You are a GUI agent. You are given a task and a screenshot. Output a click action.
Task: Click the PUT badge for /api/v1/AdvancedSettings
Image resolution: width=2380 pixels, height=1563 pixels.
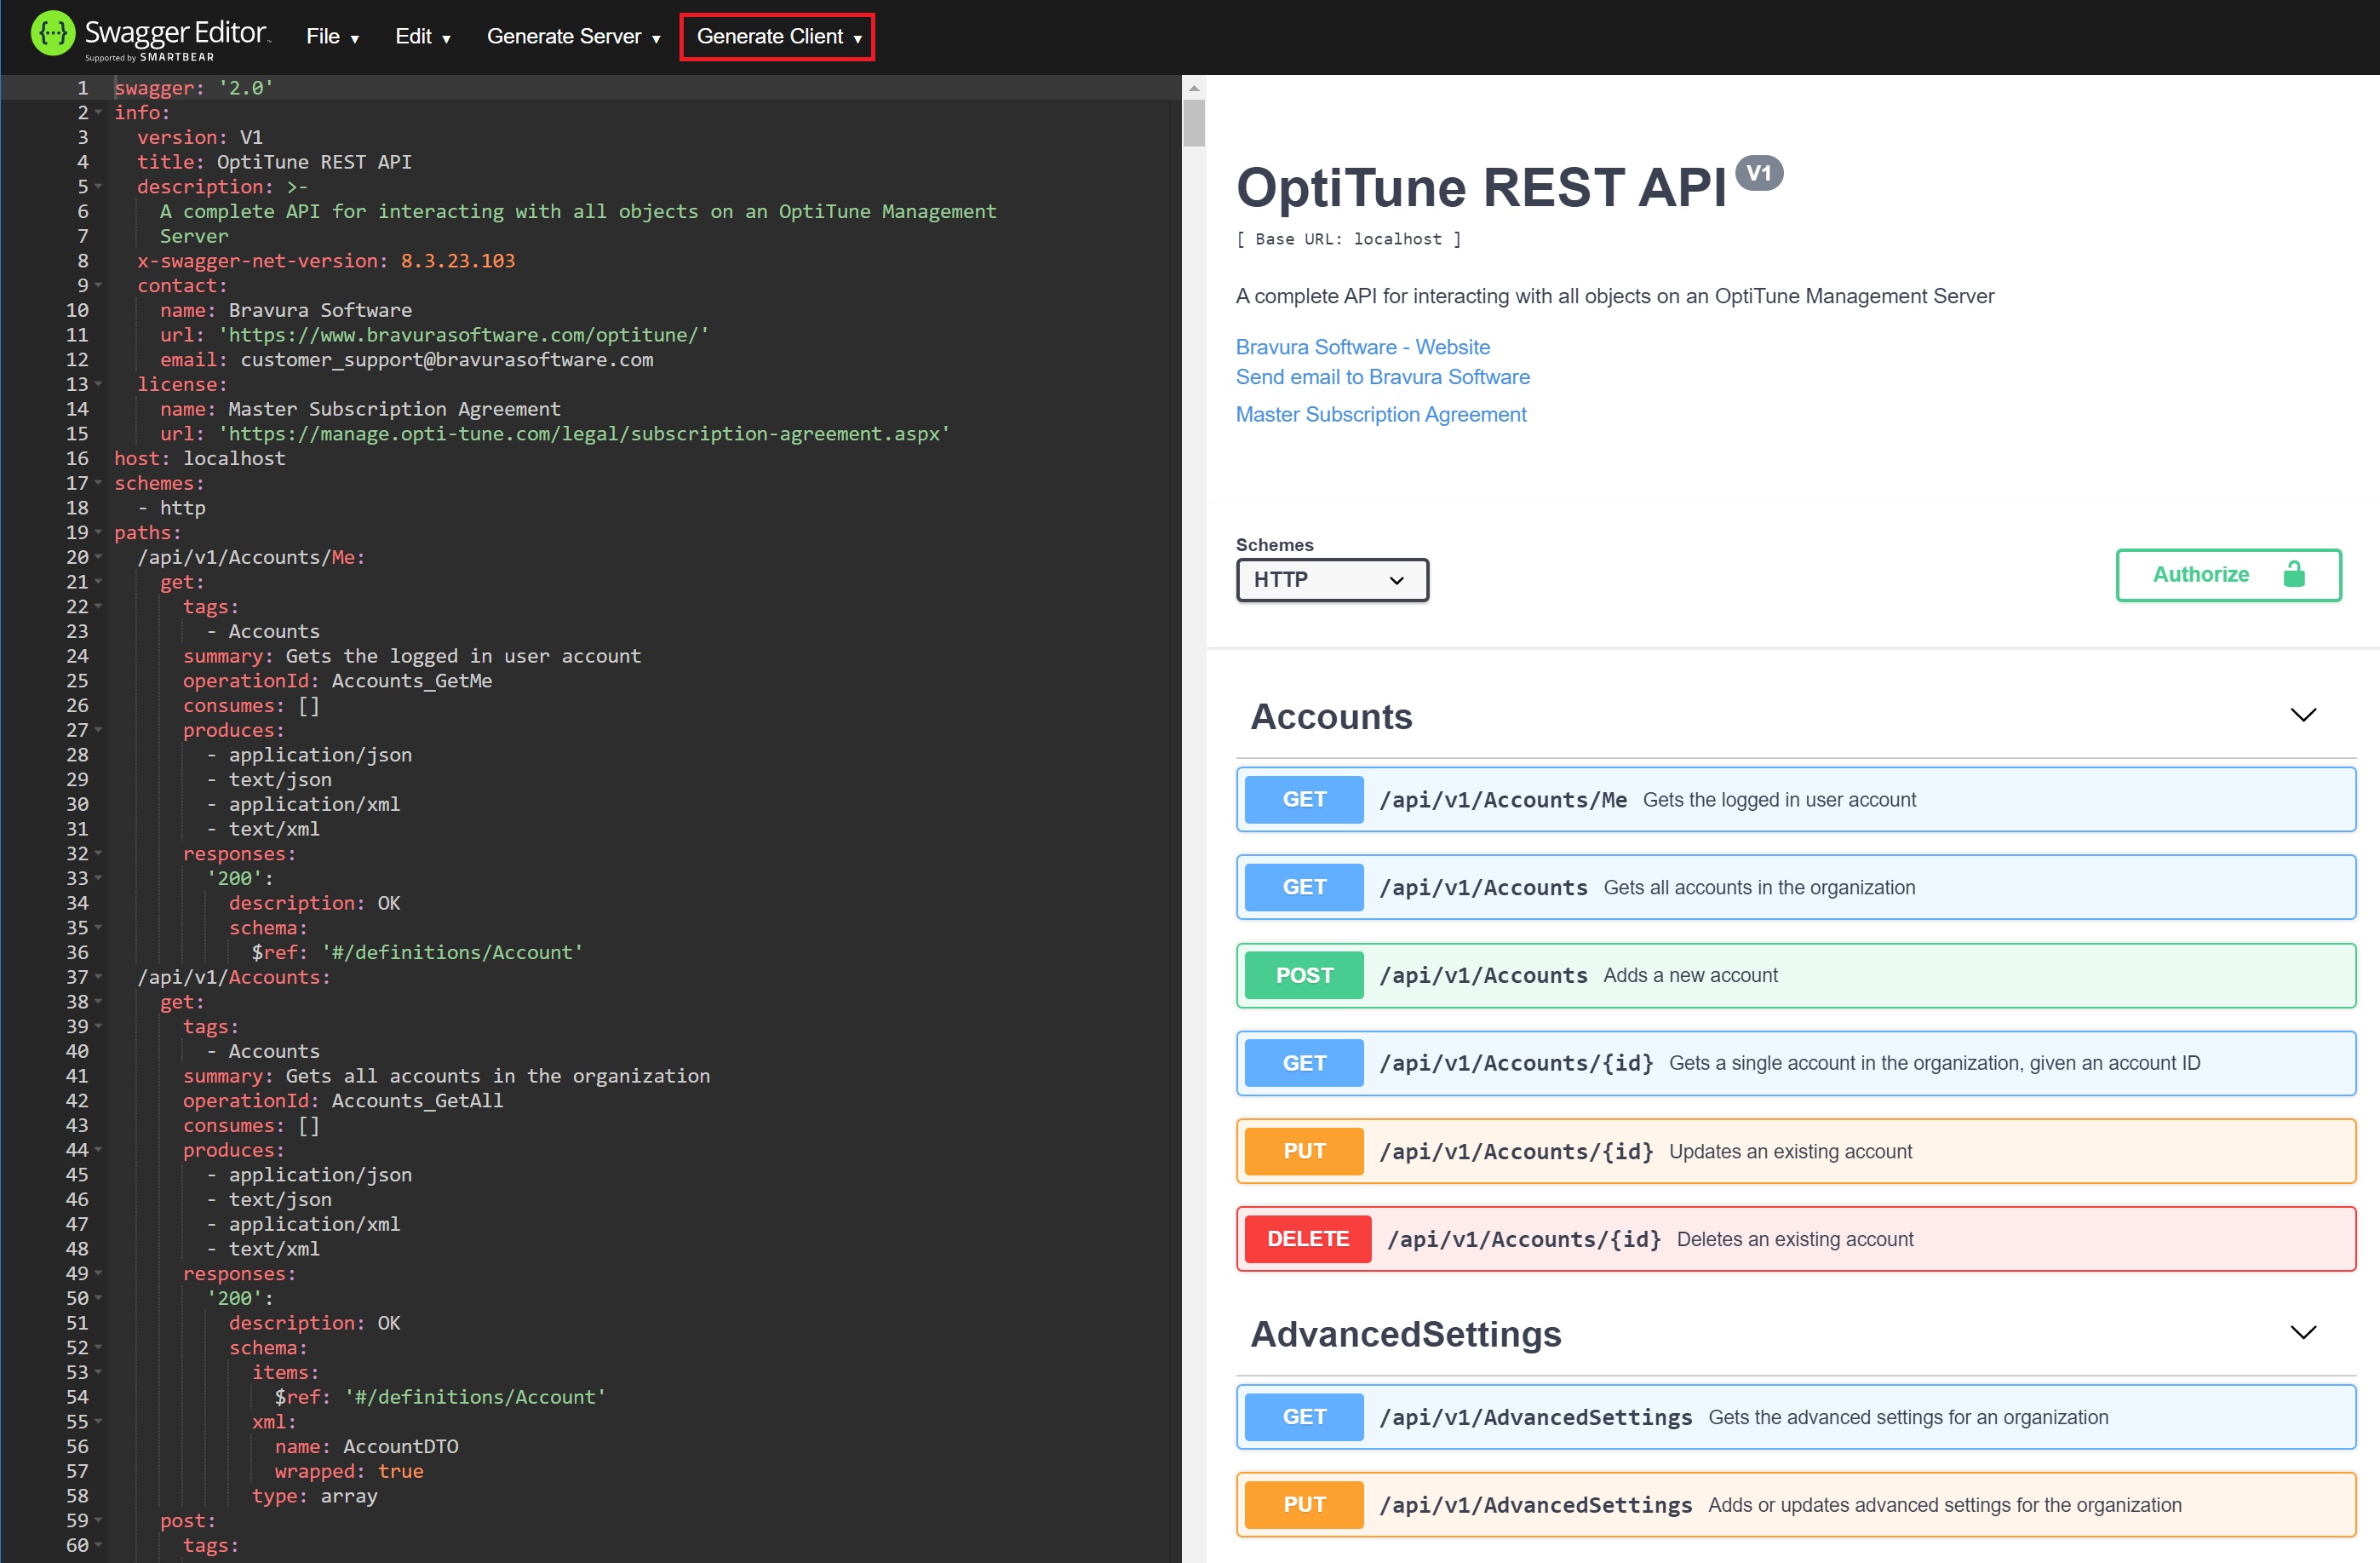pos(1303,1504)
